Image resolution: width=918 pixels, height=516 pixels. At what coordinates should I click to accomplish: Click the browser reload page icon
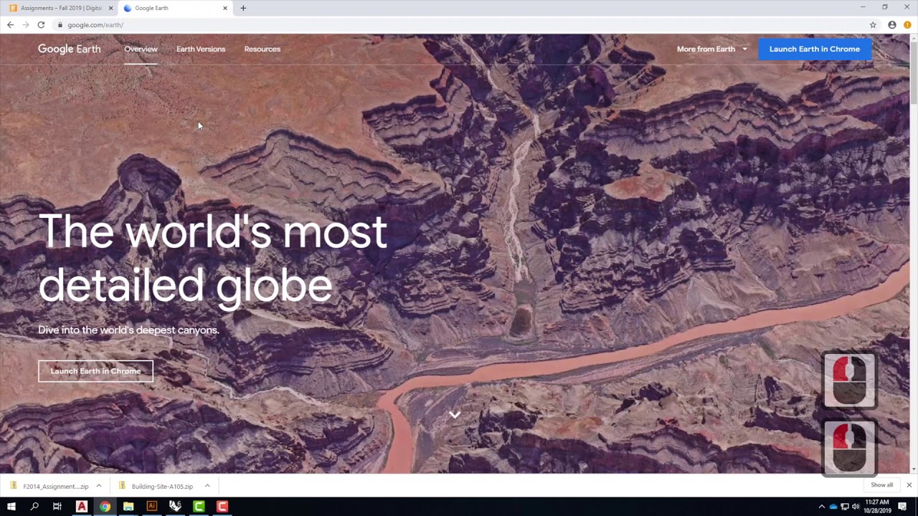coord(41,24)
